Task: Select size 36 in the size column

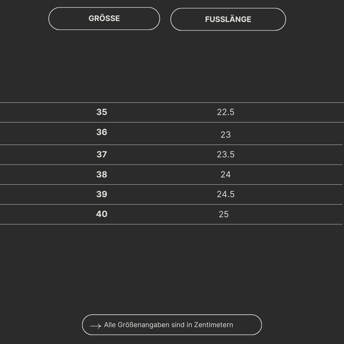Action: [x=102, y=132]
